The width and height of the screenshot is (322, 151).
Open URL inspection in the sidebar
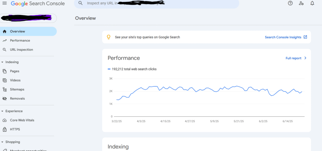click(x=28, y=50)
